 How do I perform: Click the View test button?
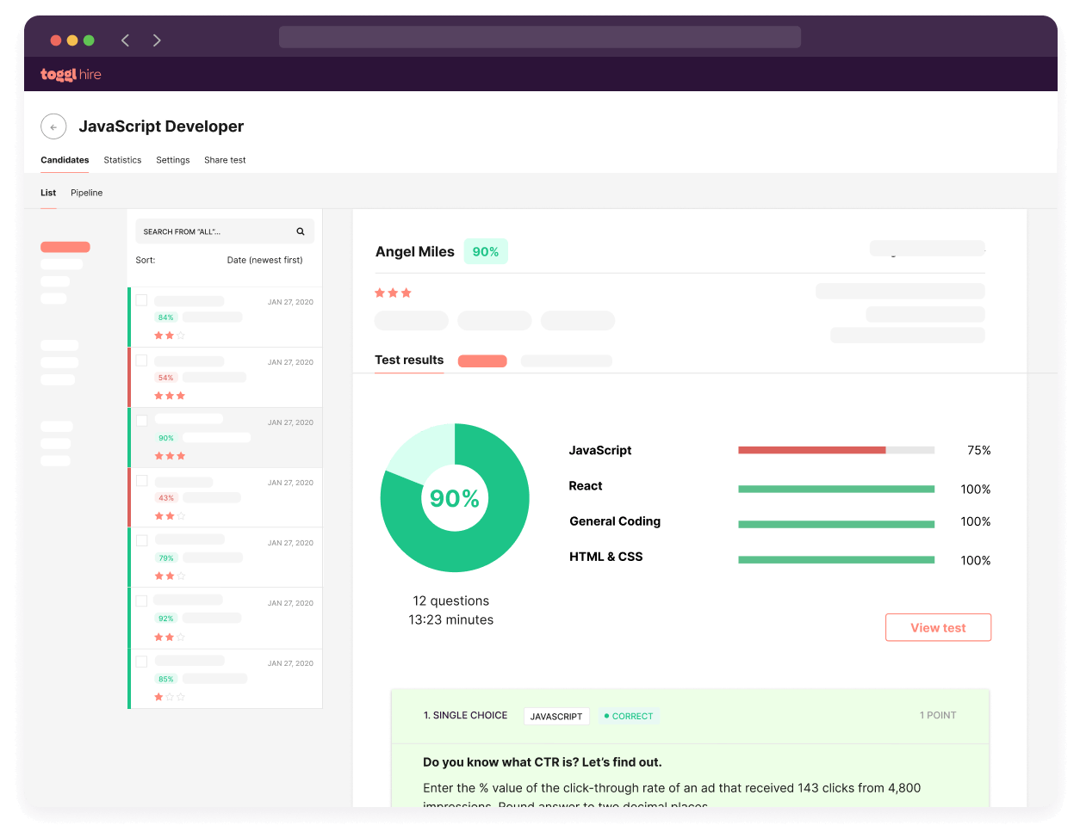(x=938, y=627)
